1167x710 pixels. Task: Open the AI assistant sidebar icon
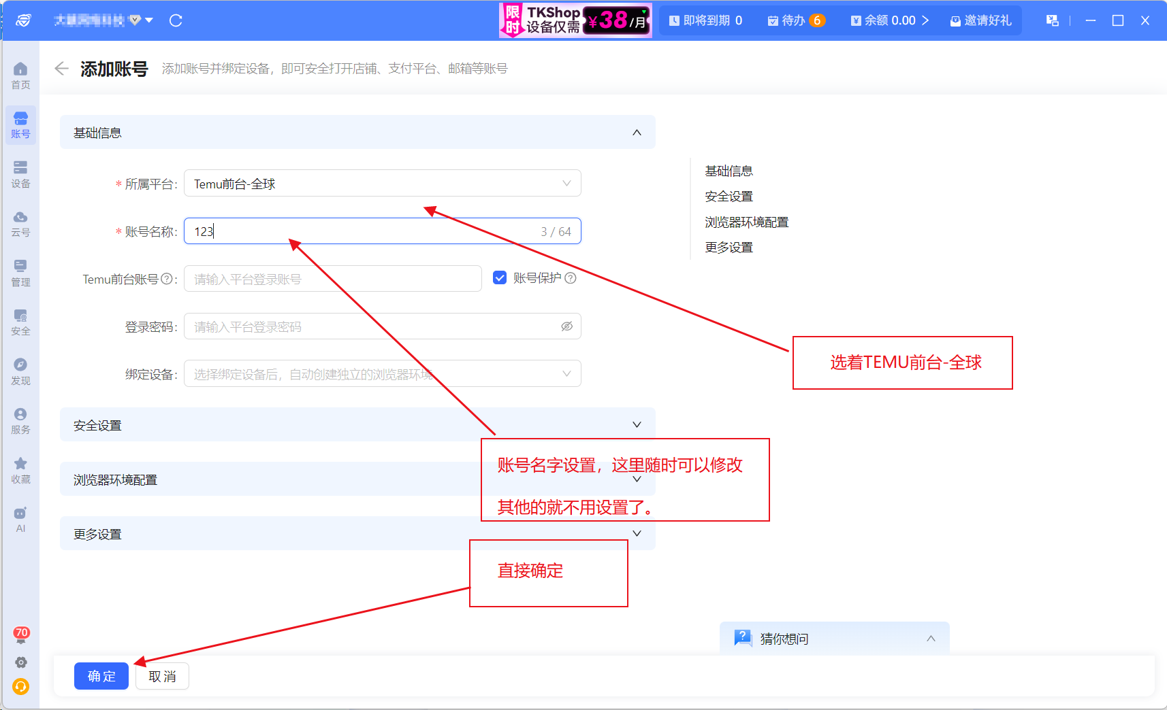(x=20, y=520)
